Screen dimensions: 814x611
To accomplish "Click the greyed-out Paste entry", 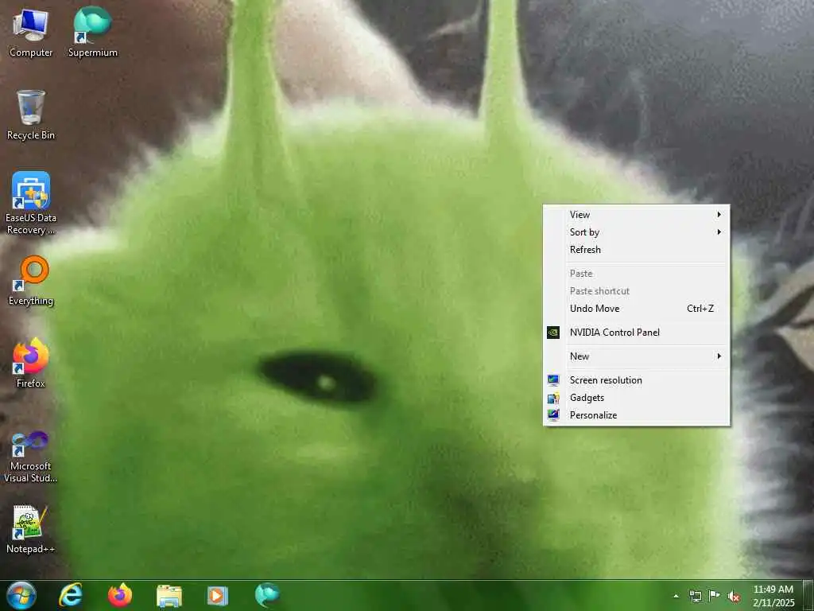I will 637,274.
